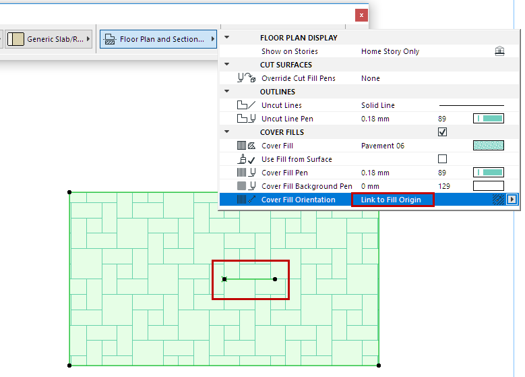Collapse the OUTLINES section
The width and height of the screenshot is (525, 377).
[x=227, y=91]
